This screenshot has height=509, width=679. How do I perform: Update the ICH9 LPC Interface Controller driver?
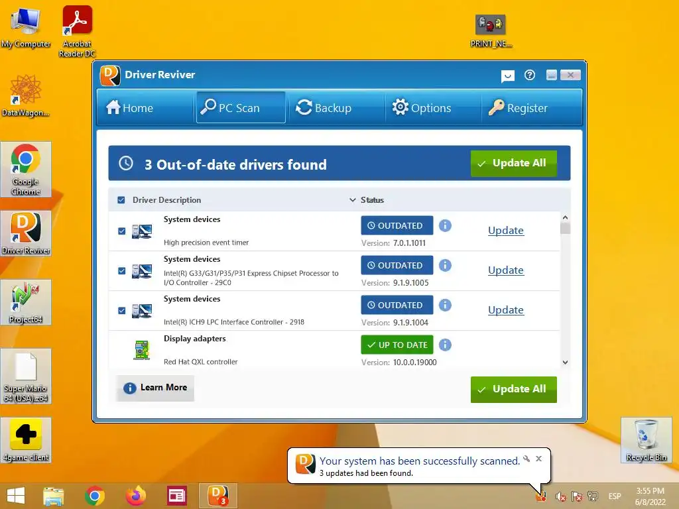[506, 310]
